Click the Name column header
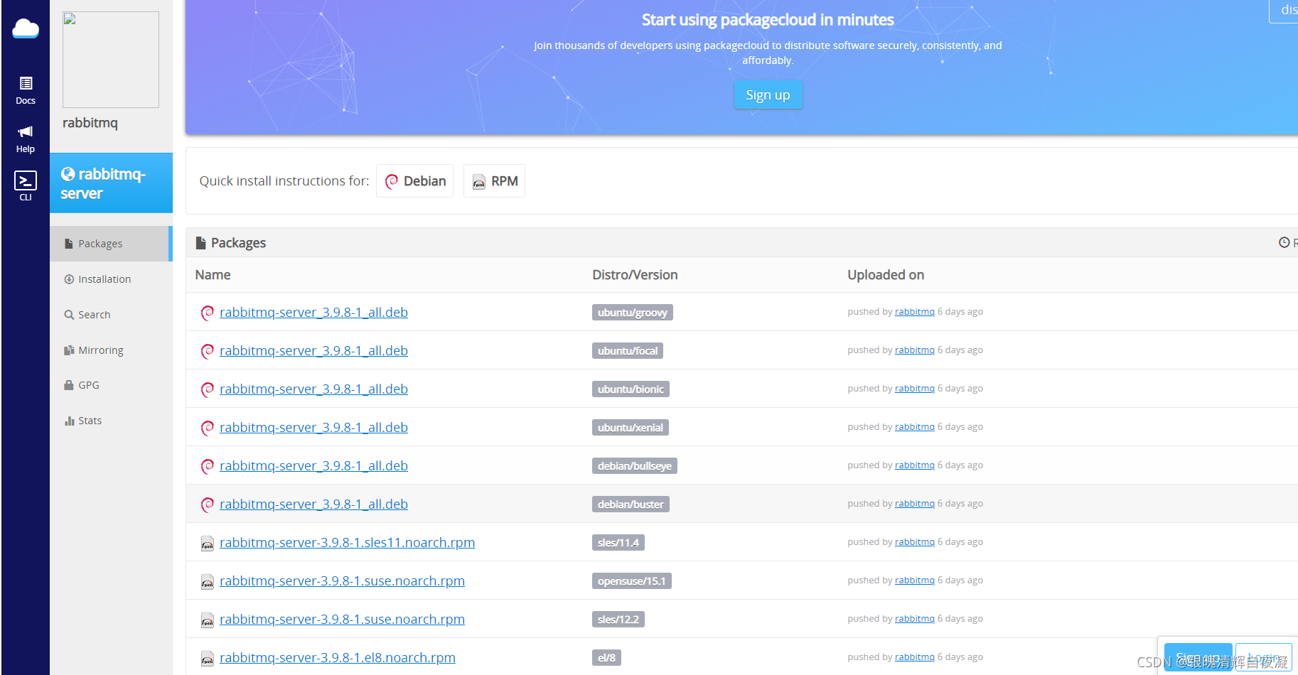 (213, 275)
